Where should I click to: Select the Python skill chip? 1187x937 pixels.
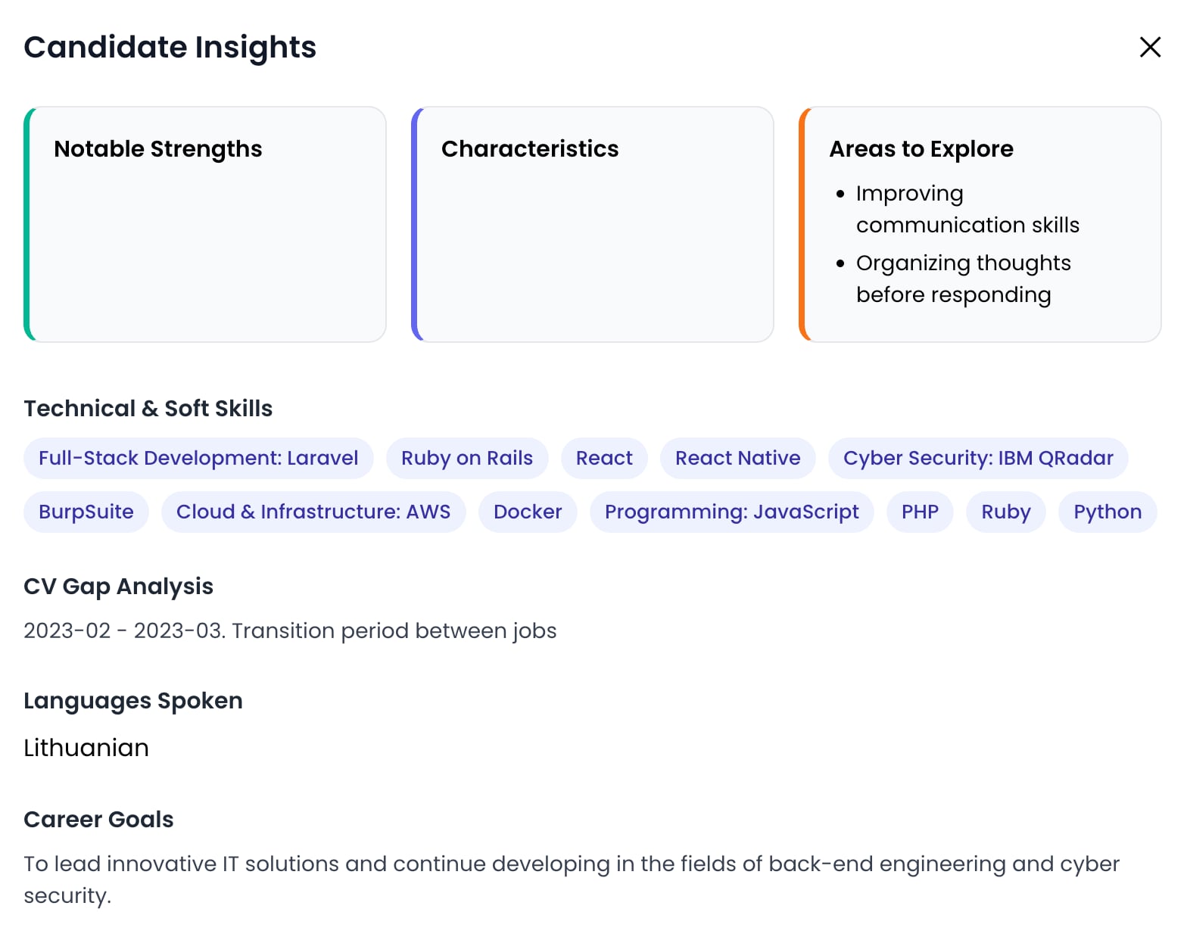coord(1107,512)
